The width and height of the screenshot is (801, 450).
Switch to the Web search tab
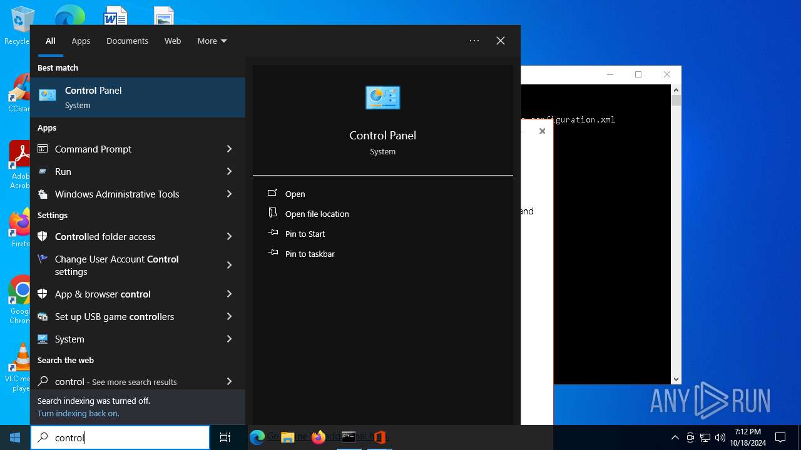[x=173, y=41]
